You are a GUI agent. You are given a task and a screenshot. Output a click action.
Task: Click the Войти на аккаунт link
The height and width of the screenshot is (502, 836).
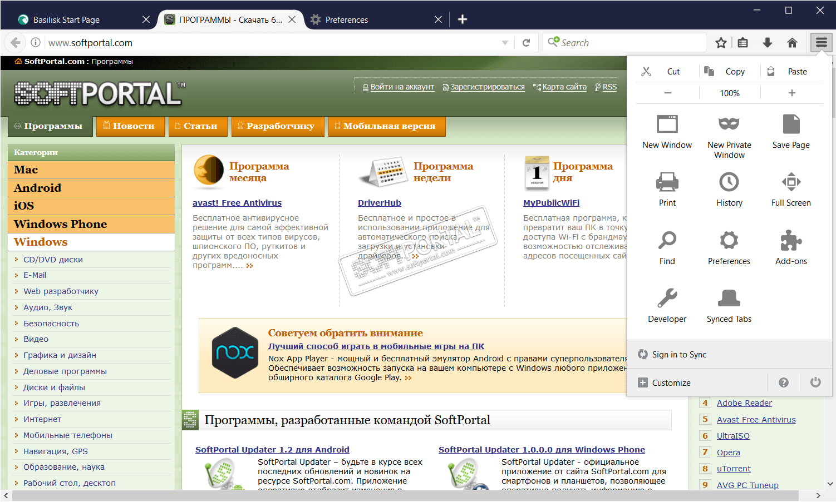pyautogui.click(x=402, y=87)
